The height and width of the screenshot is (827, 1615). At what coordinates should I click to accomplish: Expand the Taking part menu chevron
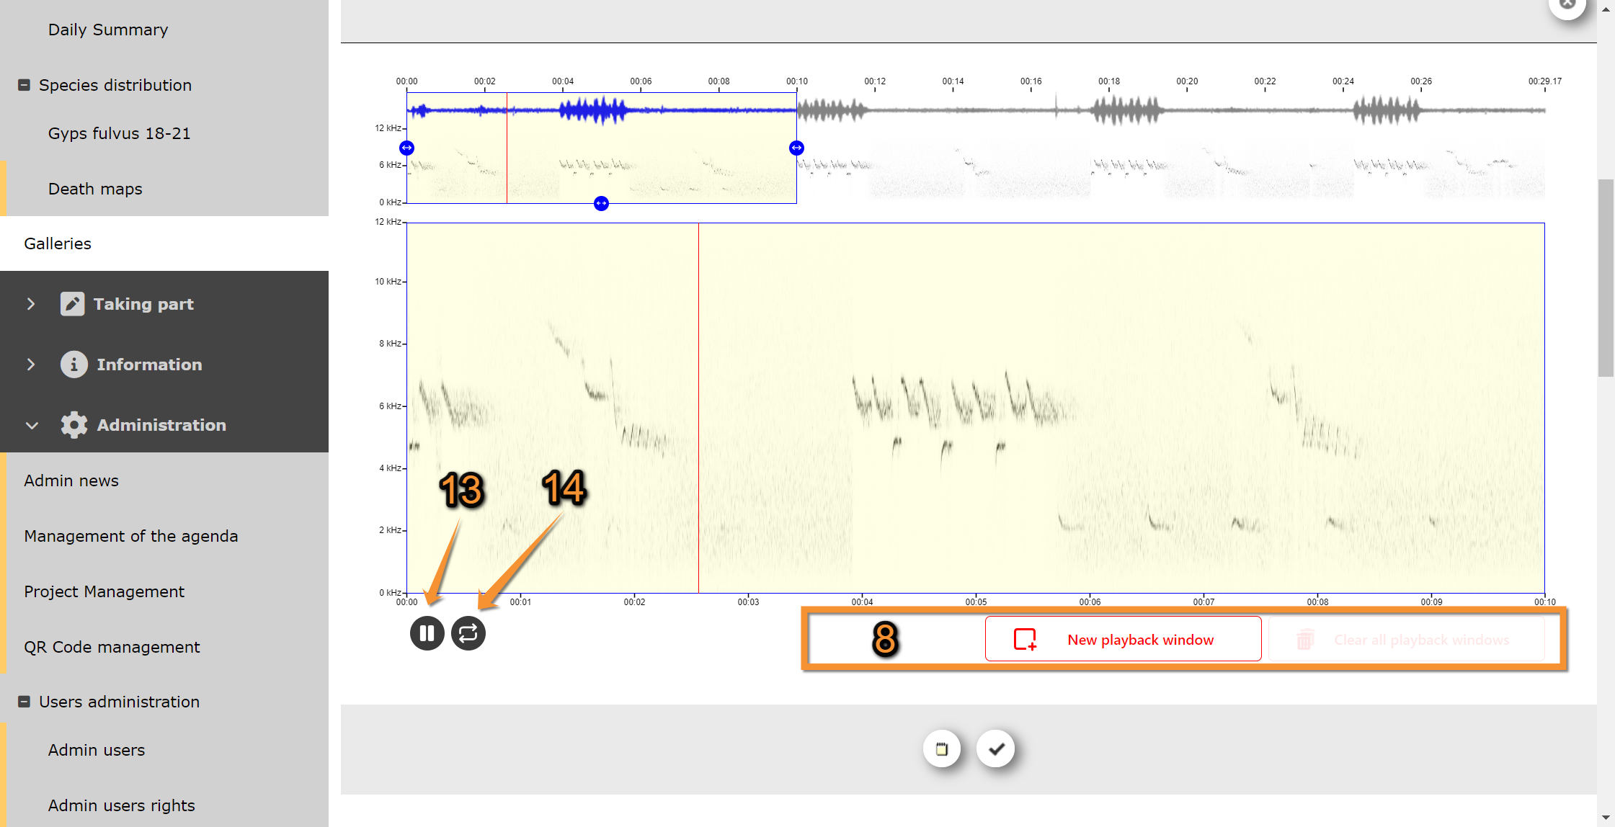[x=31, y=304]
